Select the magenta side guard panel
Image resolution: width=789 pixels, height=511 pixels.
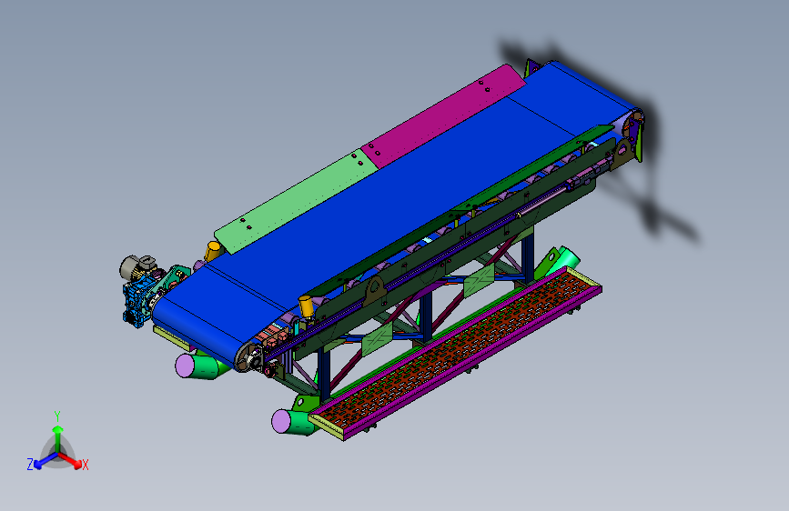443,116
